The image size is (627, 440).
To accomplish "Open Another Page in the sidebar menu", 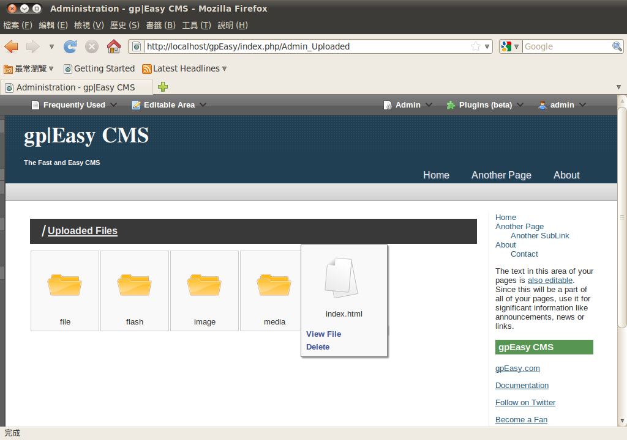I will click(x=519, y=226).
